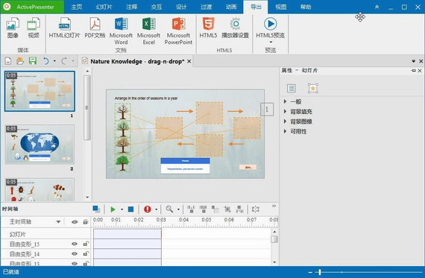Screen dimensions: 425x278
Task: Expand the 背景图像 section
Action: (x=285, y=121)
